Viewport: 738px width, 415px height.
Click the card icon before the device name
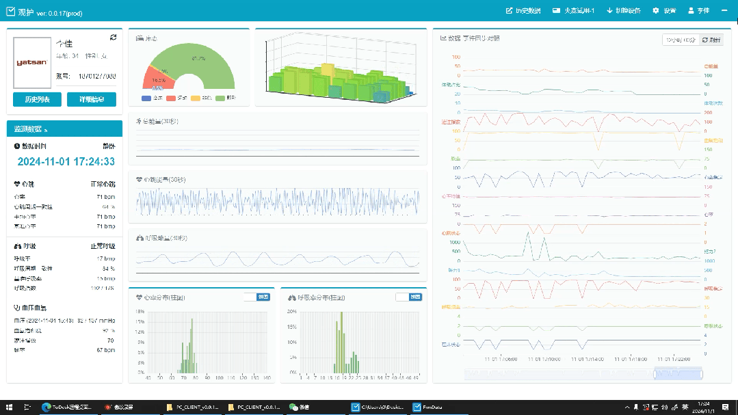[x=556, y=10]
